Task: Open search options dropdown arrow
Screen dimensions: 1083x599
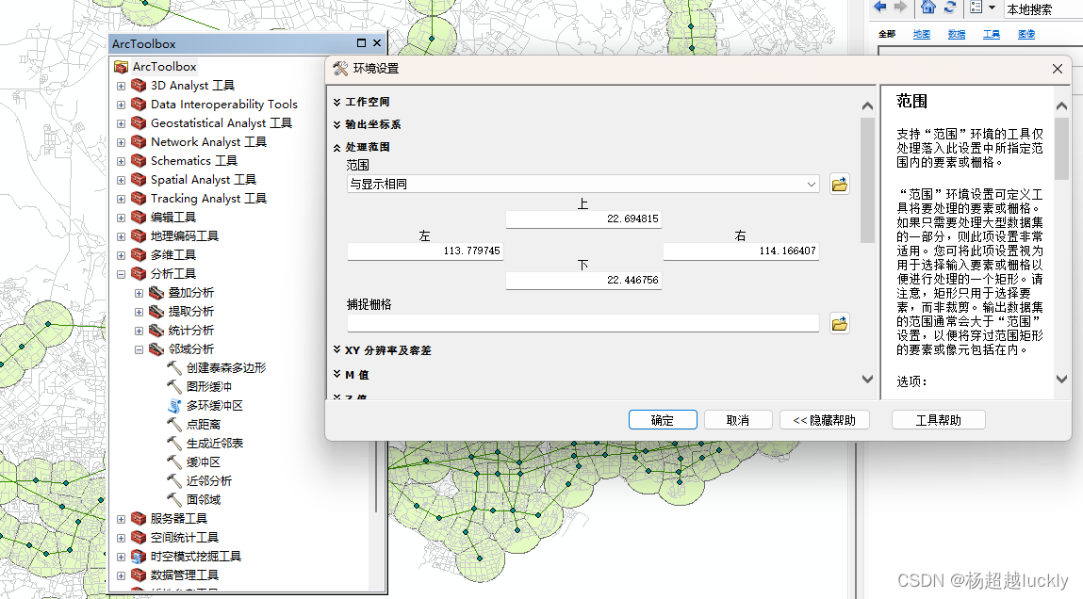Action: click(x=992, y=8)
